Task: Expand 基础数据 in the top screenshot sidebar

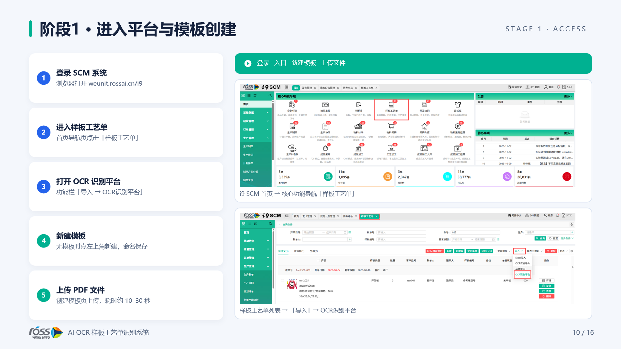Action: pos(256,113)
